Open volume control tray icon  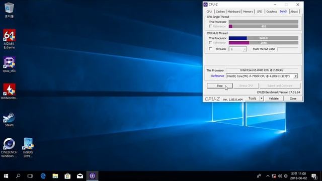[280, 176]
